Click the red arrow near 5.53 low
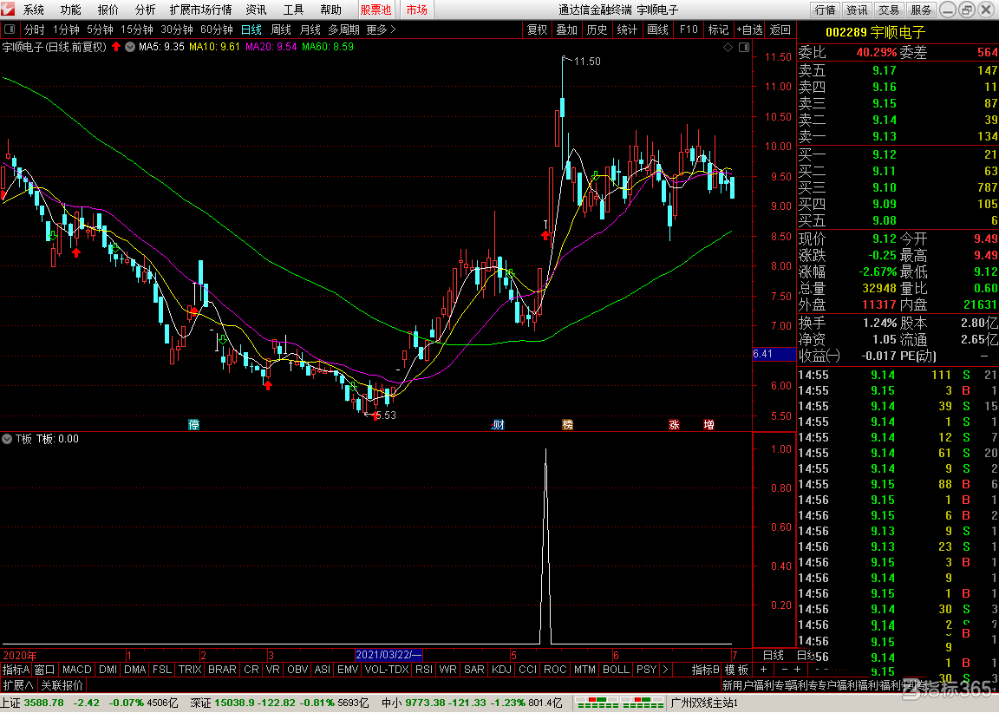 pyautogui.click(x=375, y=415)
